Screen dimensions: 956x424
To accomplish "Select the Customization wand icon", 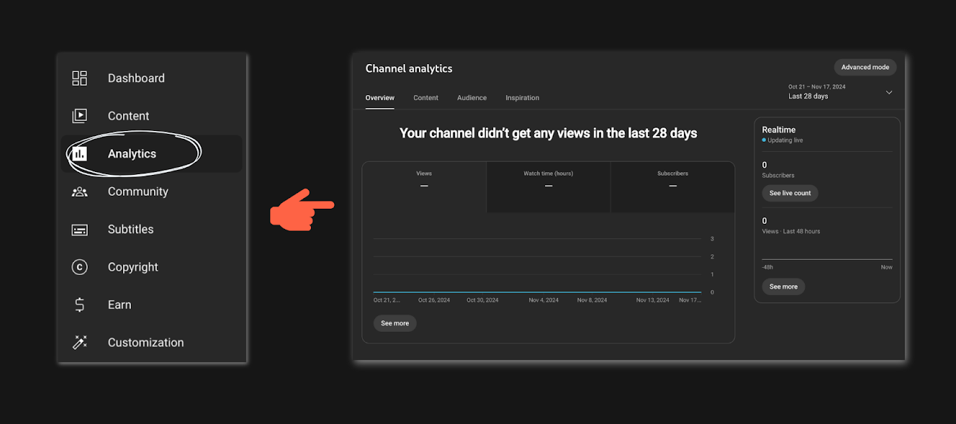I will [x=80, y=342].
